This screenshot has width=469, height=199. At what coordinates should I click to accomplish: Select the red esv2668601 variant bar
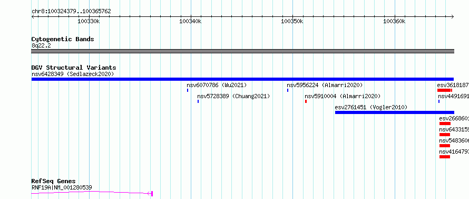click(445, 124)
